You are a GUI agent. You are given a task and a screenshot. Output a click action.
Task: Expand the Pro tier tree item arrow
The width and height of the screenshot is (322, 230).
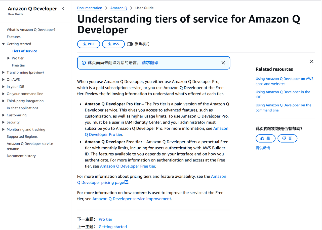coord(9,58)
